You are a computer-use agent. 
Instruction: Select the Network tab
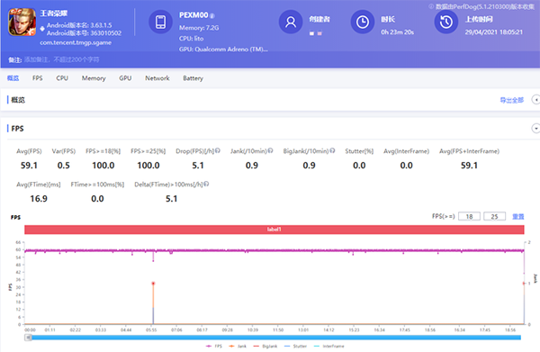pyautogui.click(x=157, y=78)
